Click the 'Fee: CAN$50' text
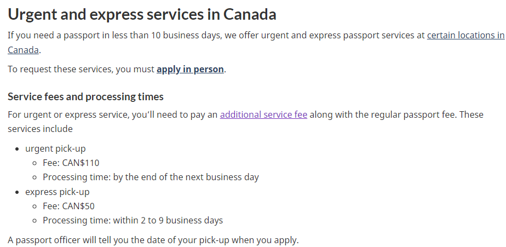 pyautogui.click(x=69, y=206)
